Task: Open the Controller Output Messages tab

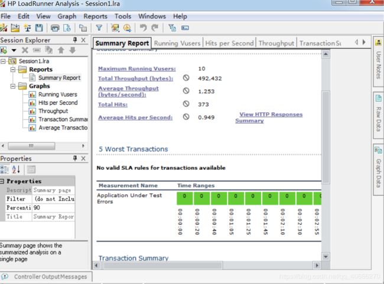Action: [46, 277]
